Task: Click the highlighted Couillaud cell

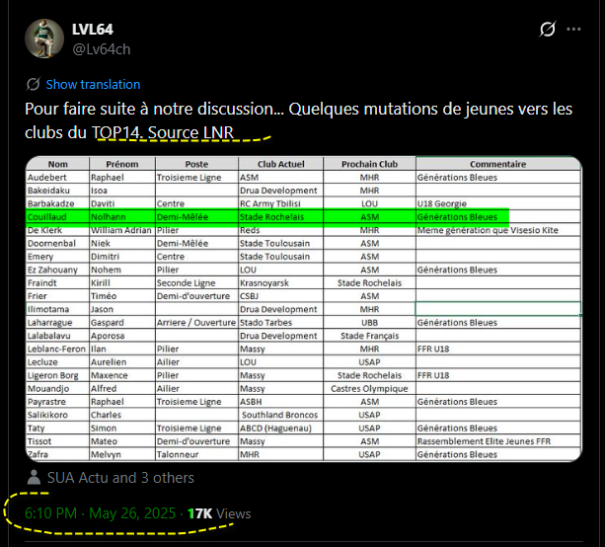Action: (x=58, y=217)
